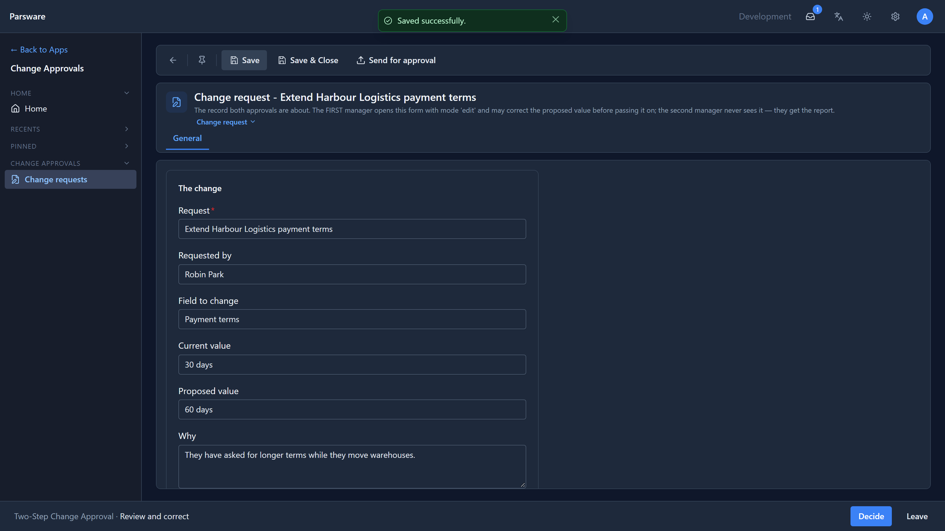945x531 pixels.
Task: Open the language translation icon
Action: (x=839, y=17)
